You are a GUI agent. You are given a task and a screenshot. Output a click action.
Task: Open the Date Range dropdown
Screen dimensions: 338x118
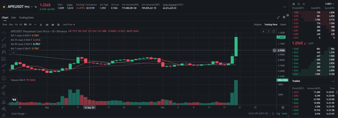pos(19,114)
